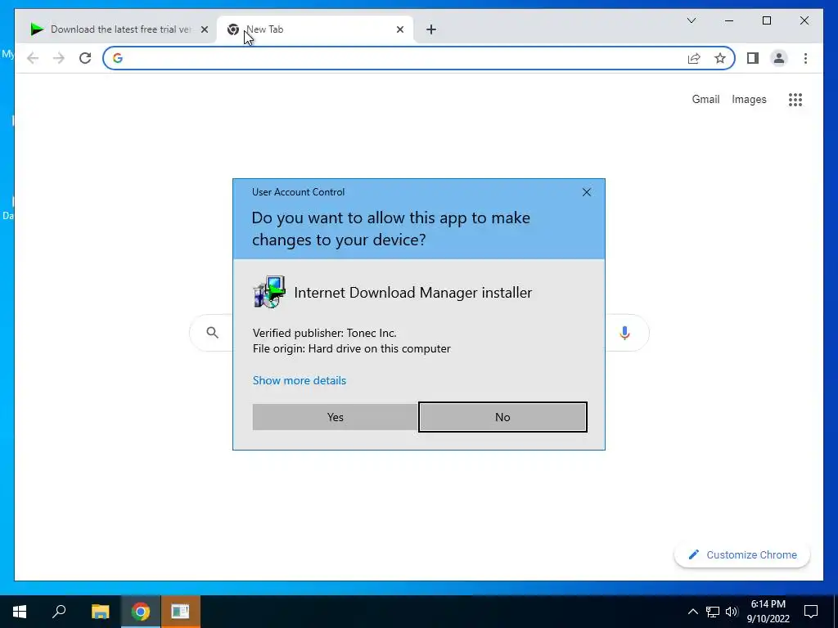
Task: Click the Verified publisher: Tonec Inc. text
Action: pyautogui.click(x=324, y=334)
